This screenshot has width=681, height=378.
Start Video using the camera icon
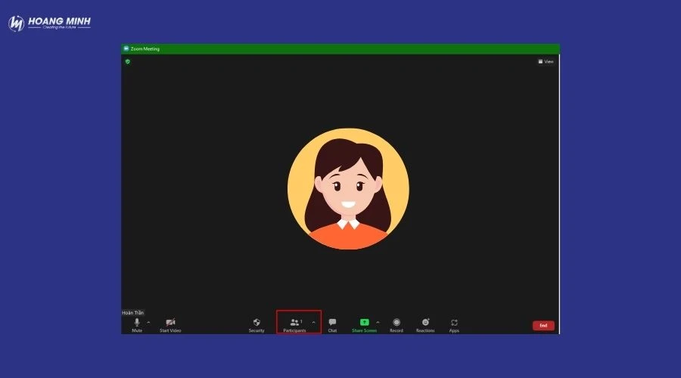[170, 325]
